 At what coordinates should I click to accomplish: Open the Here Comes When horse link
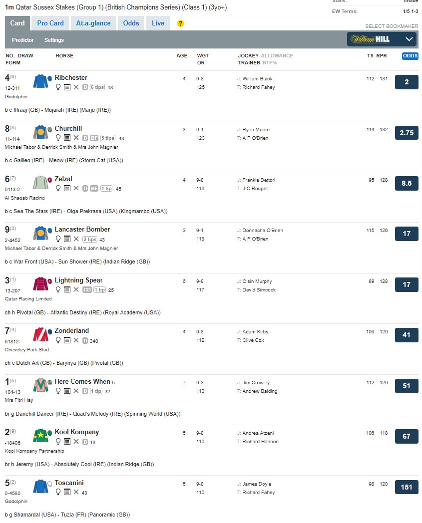pos(82,381)
